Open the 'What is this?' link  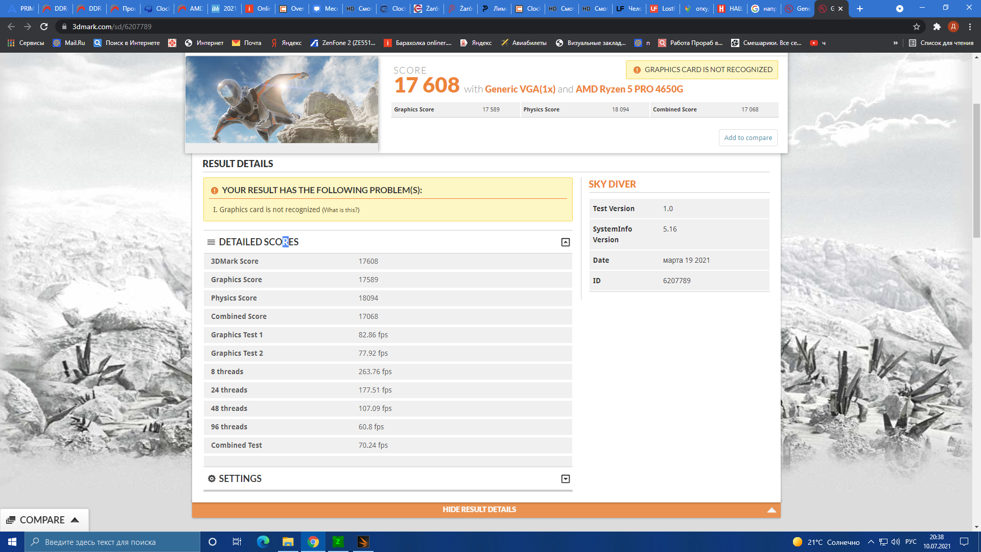(341, 210)
